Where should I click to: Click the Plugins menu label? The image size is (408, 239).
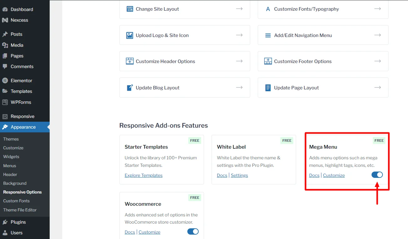click(x=18, y=222)
